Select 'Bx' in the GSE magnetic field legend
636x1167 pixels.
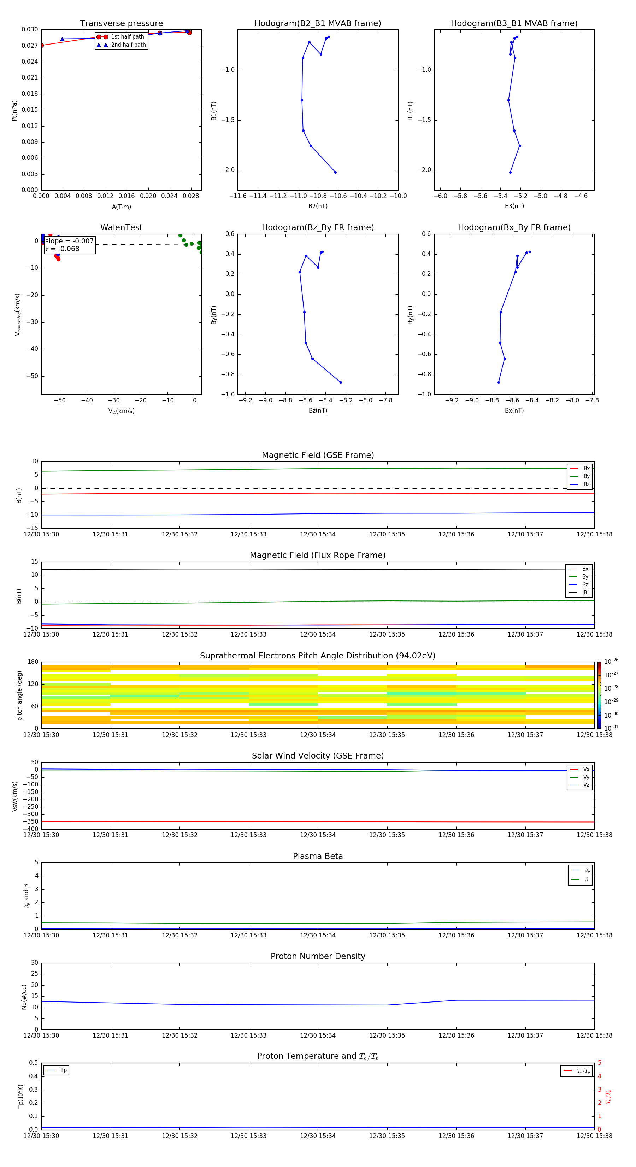[580, 469]
